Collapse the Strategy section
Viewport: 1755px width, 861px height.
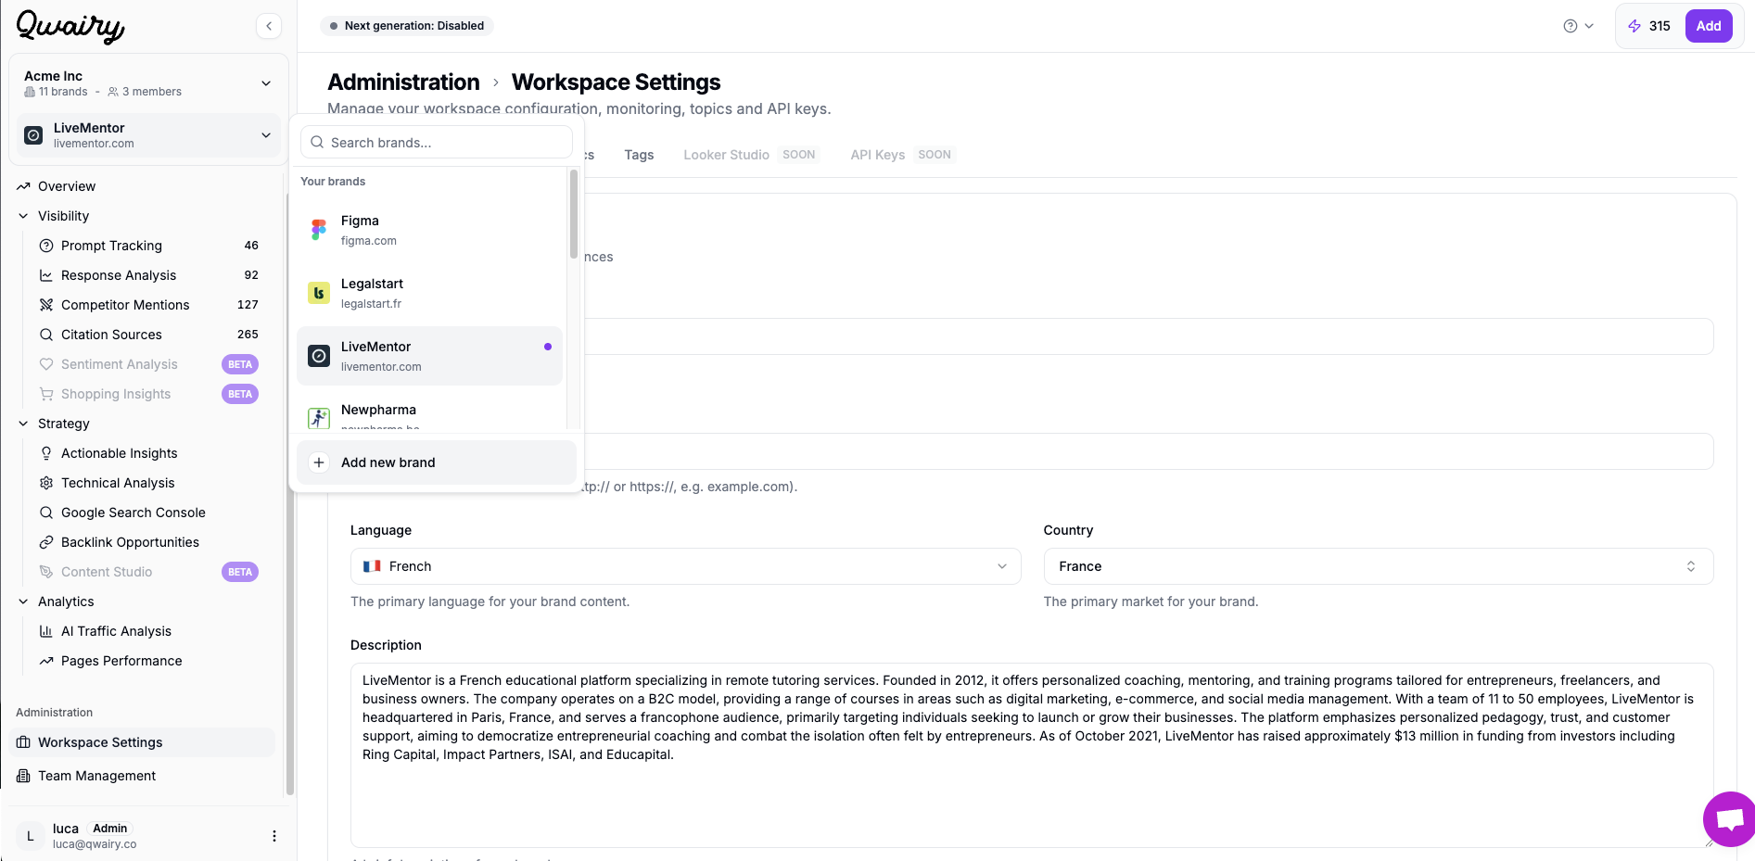(23, 424)
